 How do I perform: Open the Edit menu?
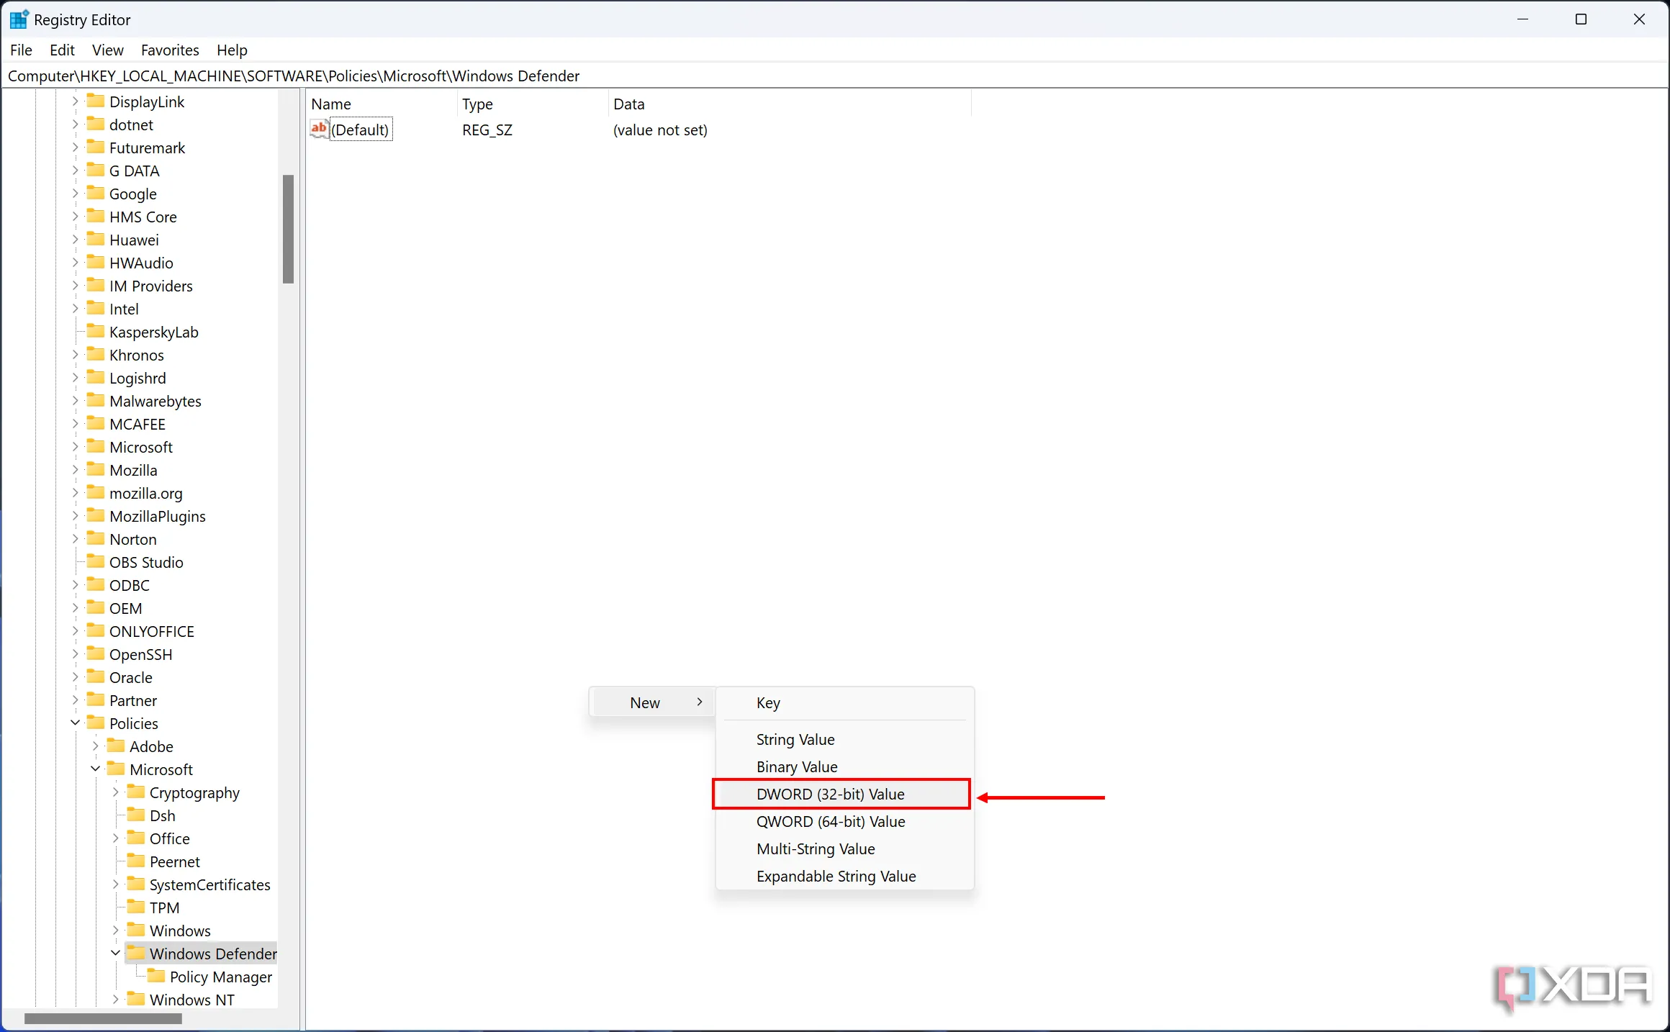62,50
